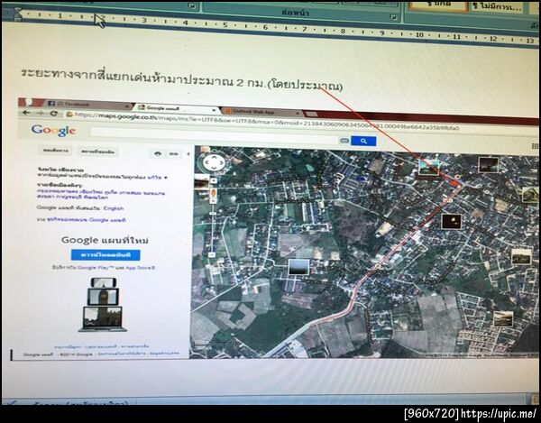
Task: Open building photo thumbnail at map right middle
Action: tap(521, 256)
